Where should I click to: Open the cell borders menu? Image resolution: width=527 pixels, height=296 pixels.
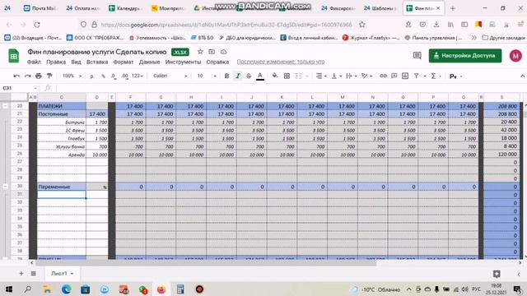[x=287, y=76]
